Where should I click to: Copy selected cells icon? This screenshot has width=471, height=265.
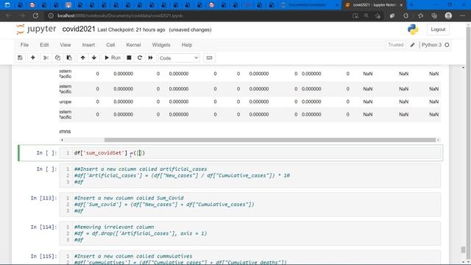point(57,57)
